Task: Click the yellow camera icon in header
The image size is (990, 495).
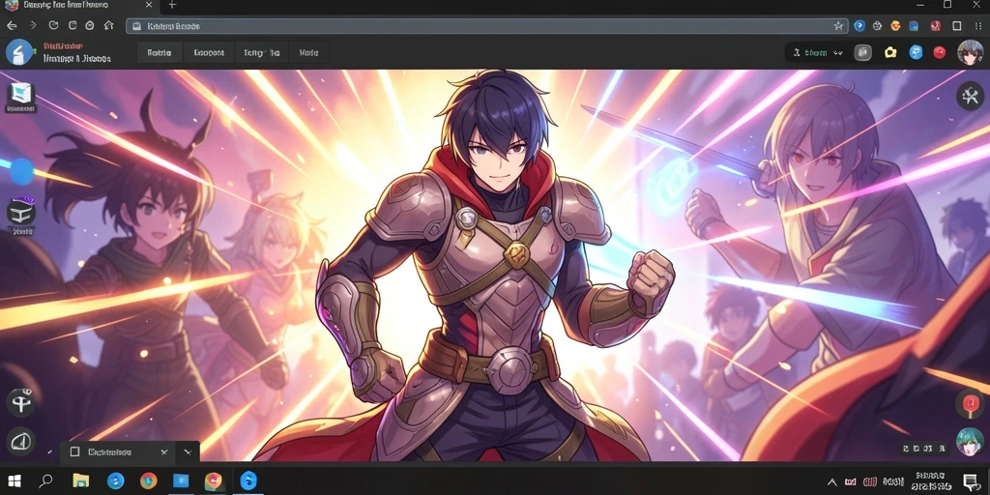Action: (x=890, y=53)
